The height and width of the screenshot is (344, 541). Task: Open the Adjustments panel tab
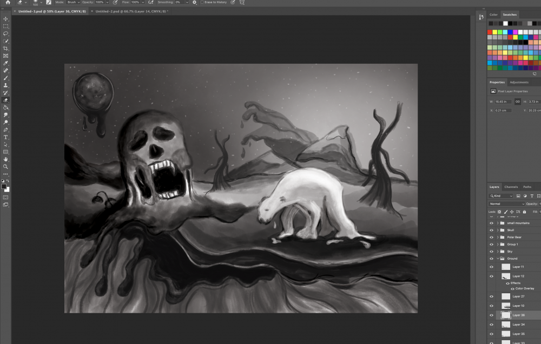click(x=519, y=82)
